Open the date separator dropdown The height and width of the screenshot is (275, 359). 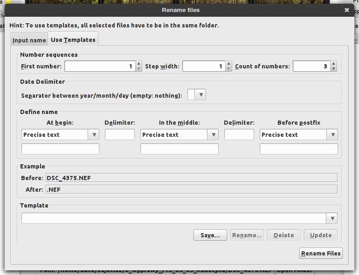[x=201, y=94]
